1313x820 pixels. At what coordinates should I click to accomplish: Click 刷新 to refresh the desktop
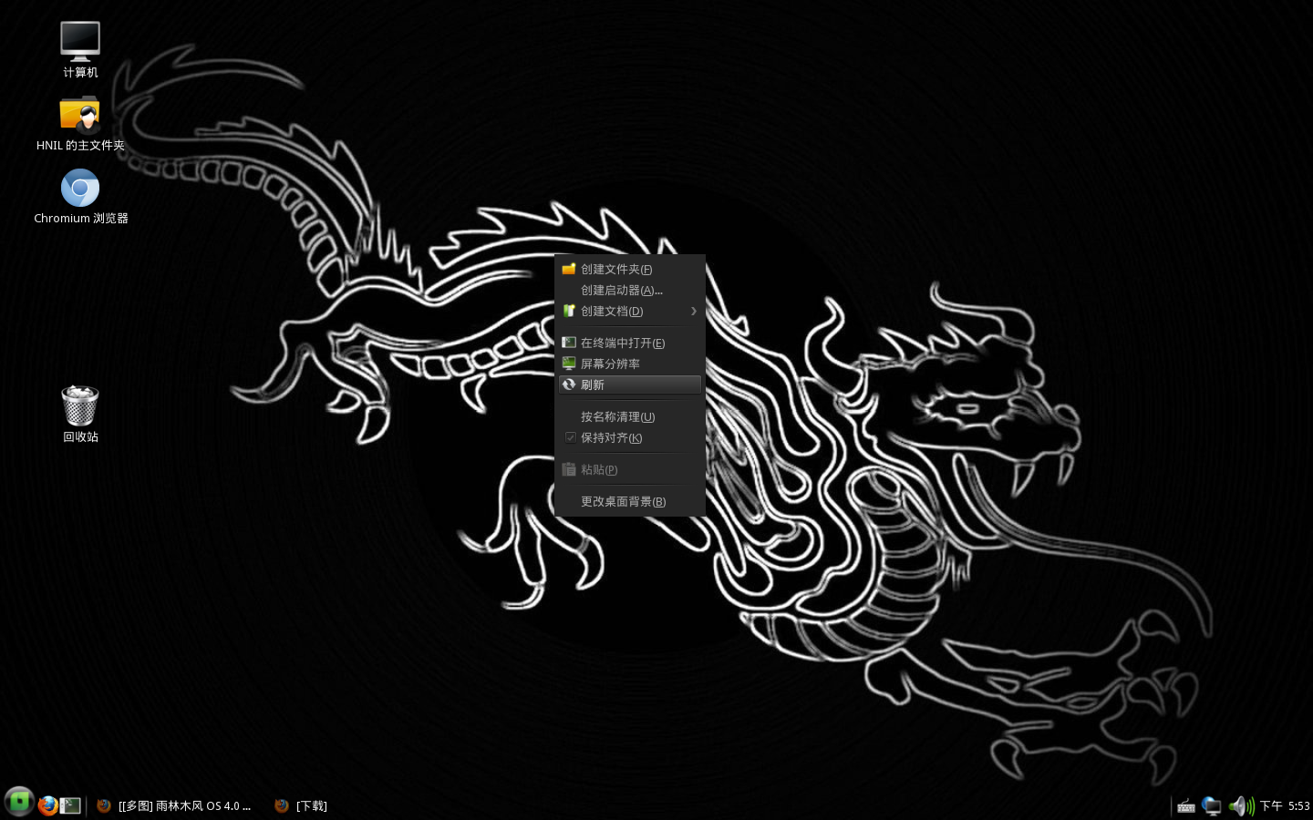click(630, 384)
